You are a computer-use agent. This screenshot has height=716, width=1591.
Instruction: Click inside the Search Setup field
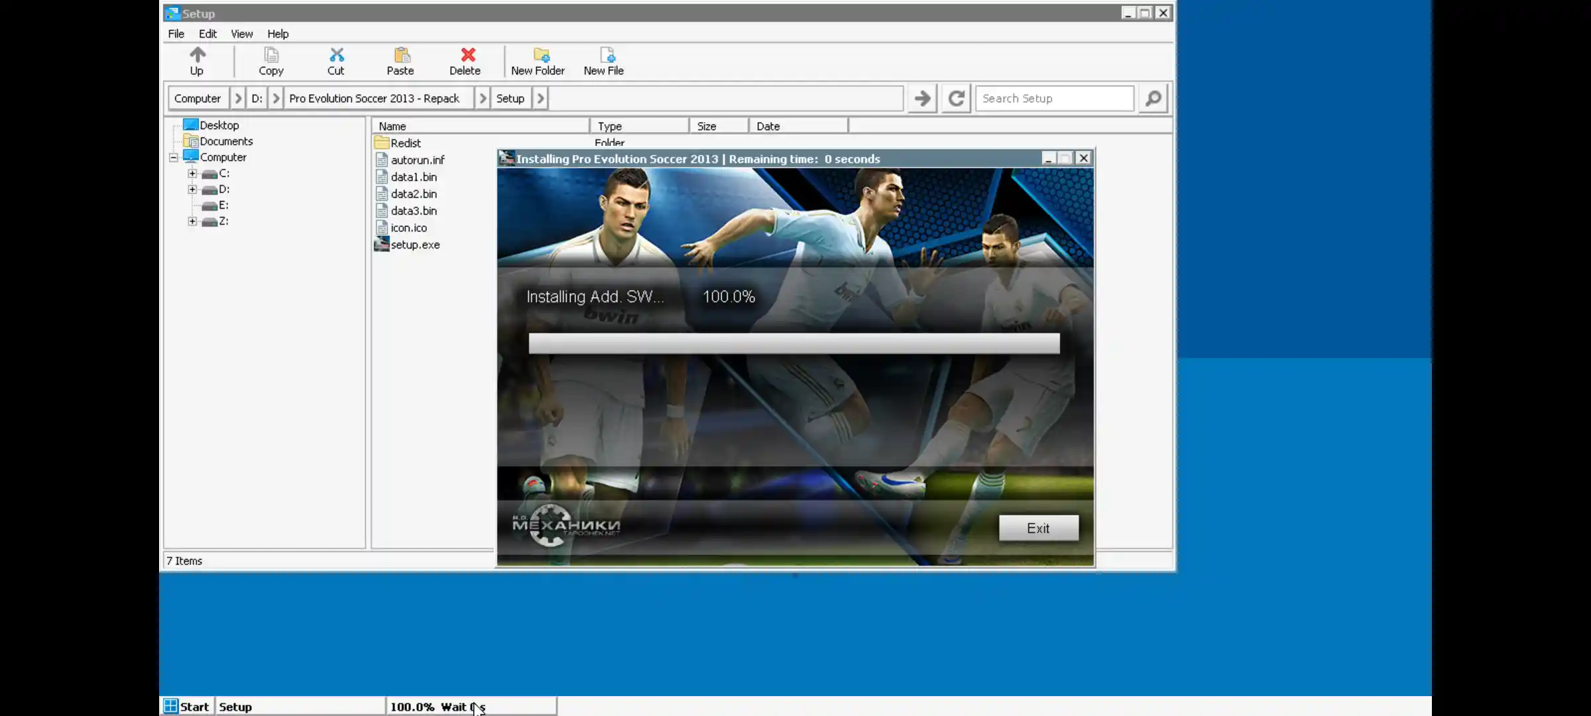pyautogui.click(x=1054, y=98)
